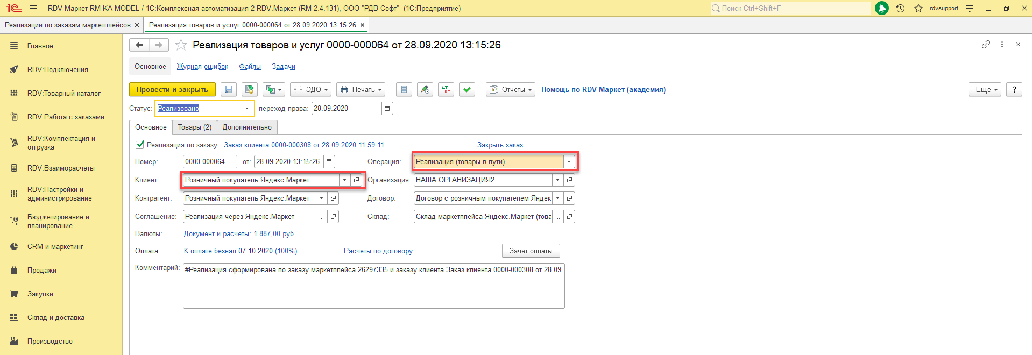Screen dimensions: 1032x355
Task: Switch to Товары (2) tab
Action: click(x=195, y=127)
